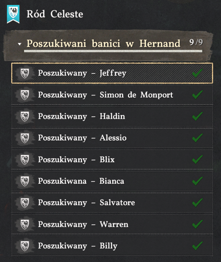Viewport: 221px width, 262px height.
Task: Click the Ród Celeste blue banner crest
Action: click(13, 14)
